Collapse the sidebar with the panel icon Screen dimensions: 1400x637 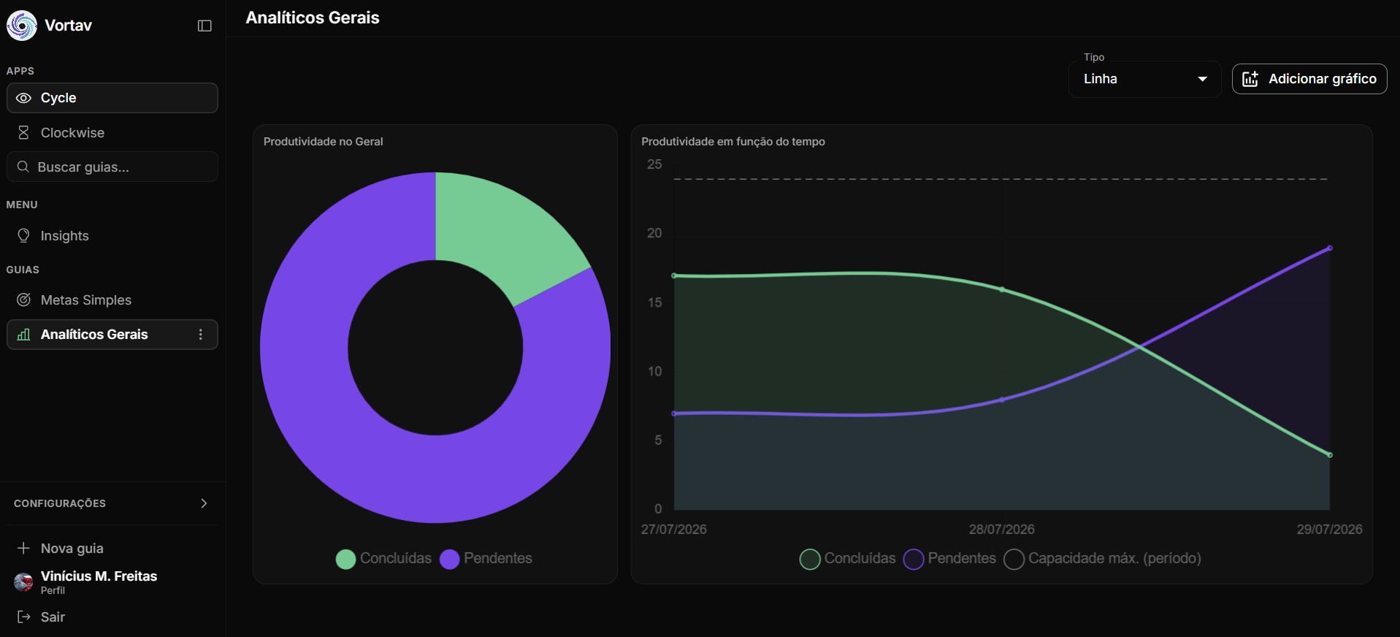[x=204, y=26]
